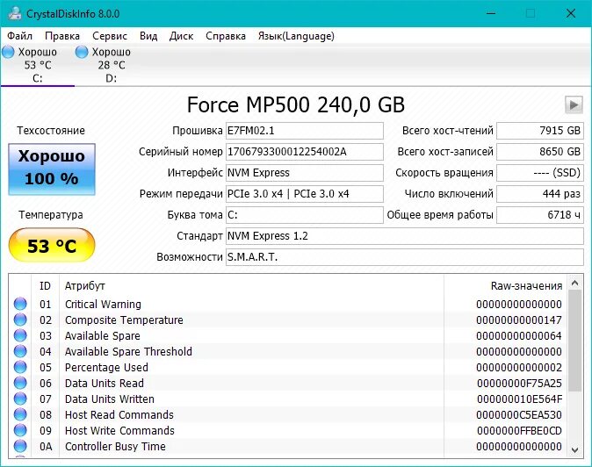Image resolution: width=592 pixels, height=467 pixels.
Task: Click raw value 000000010E564F
Action: pos(519,399)
